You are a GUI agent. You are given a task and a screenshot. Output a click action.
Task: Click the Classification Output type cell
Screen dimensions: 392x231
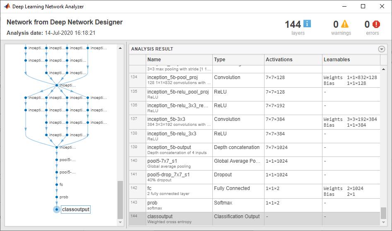click(x=238, y=219)
